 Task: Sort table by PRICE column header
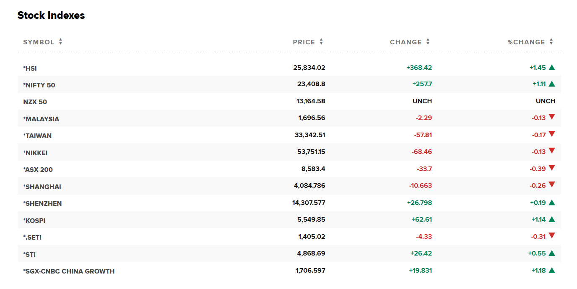tap(304, 42)
